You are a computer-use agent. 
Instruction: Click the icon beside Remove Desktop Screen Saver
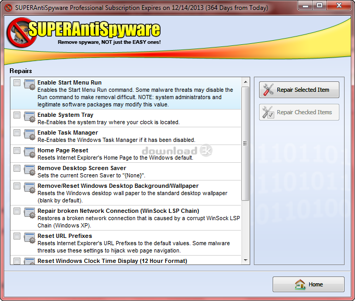[30, 170]
